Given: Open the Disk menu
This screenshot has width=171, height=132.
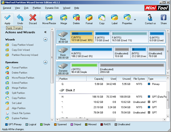Looking at the screenshot, I should coord(26,8).
